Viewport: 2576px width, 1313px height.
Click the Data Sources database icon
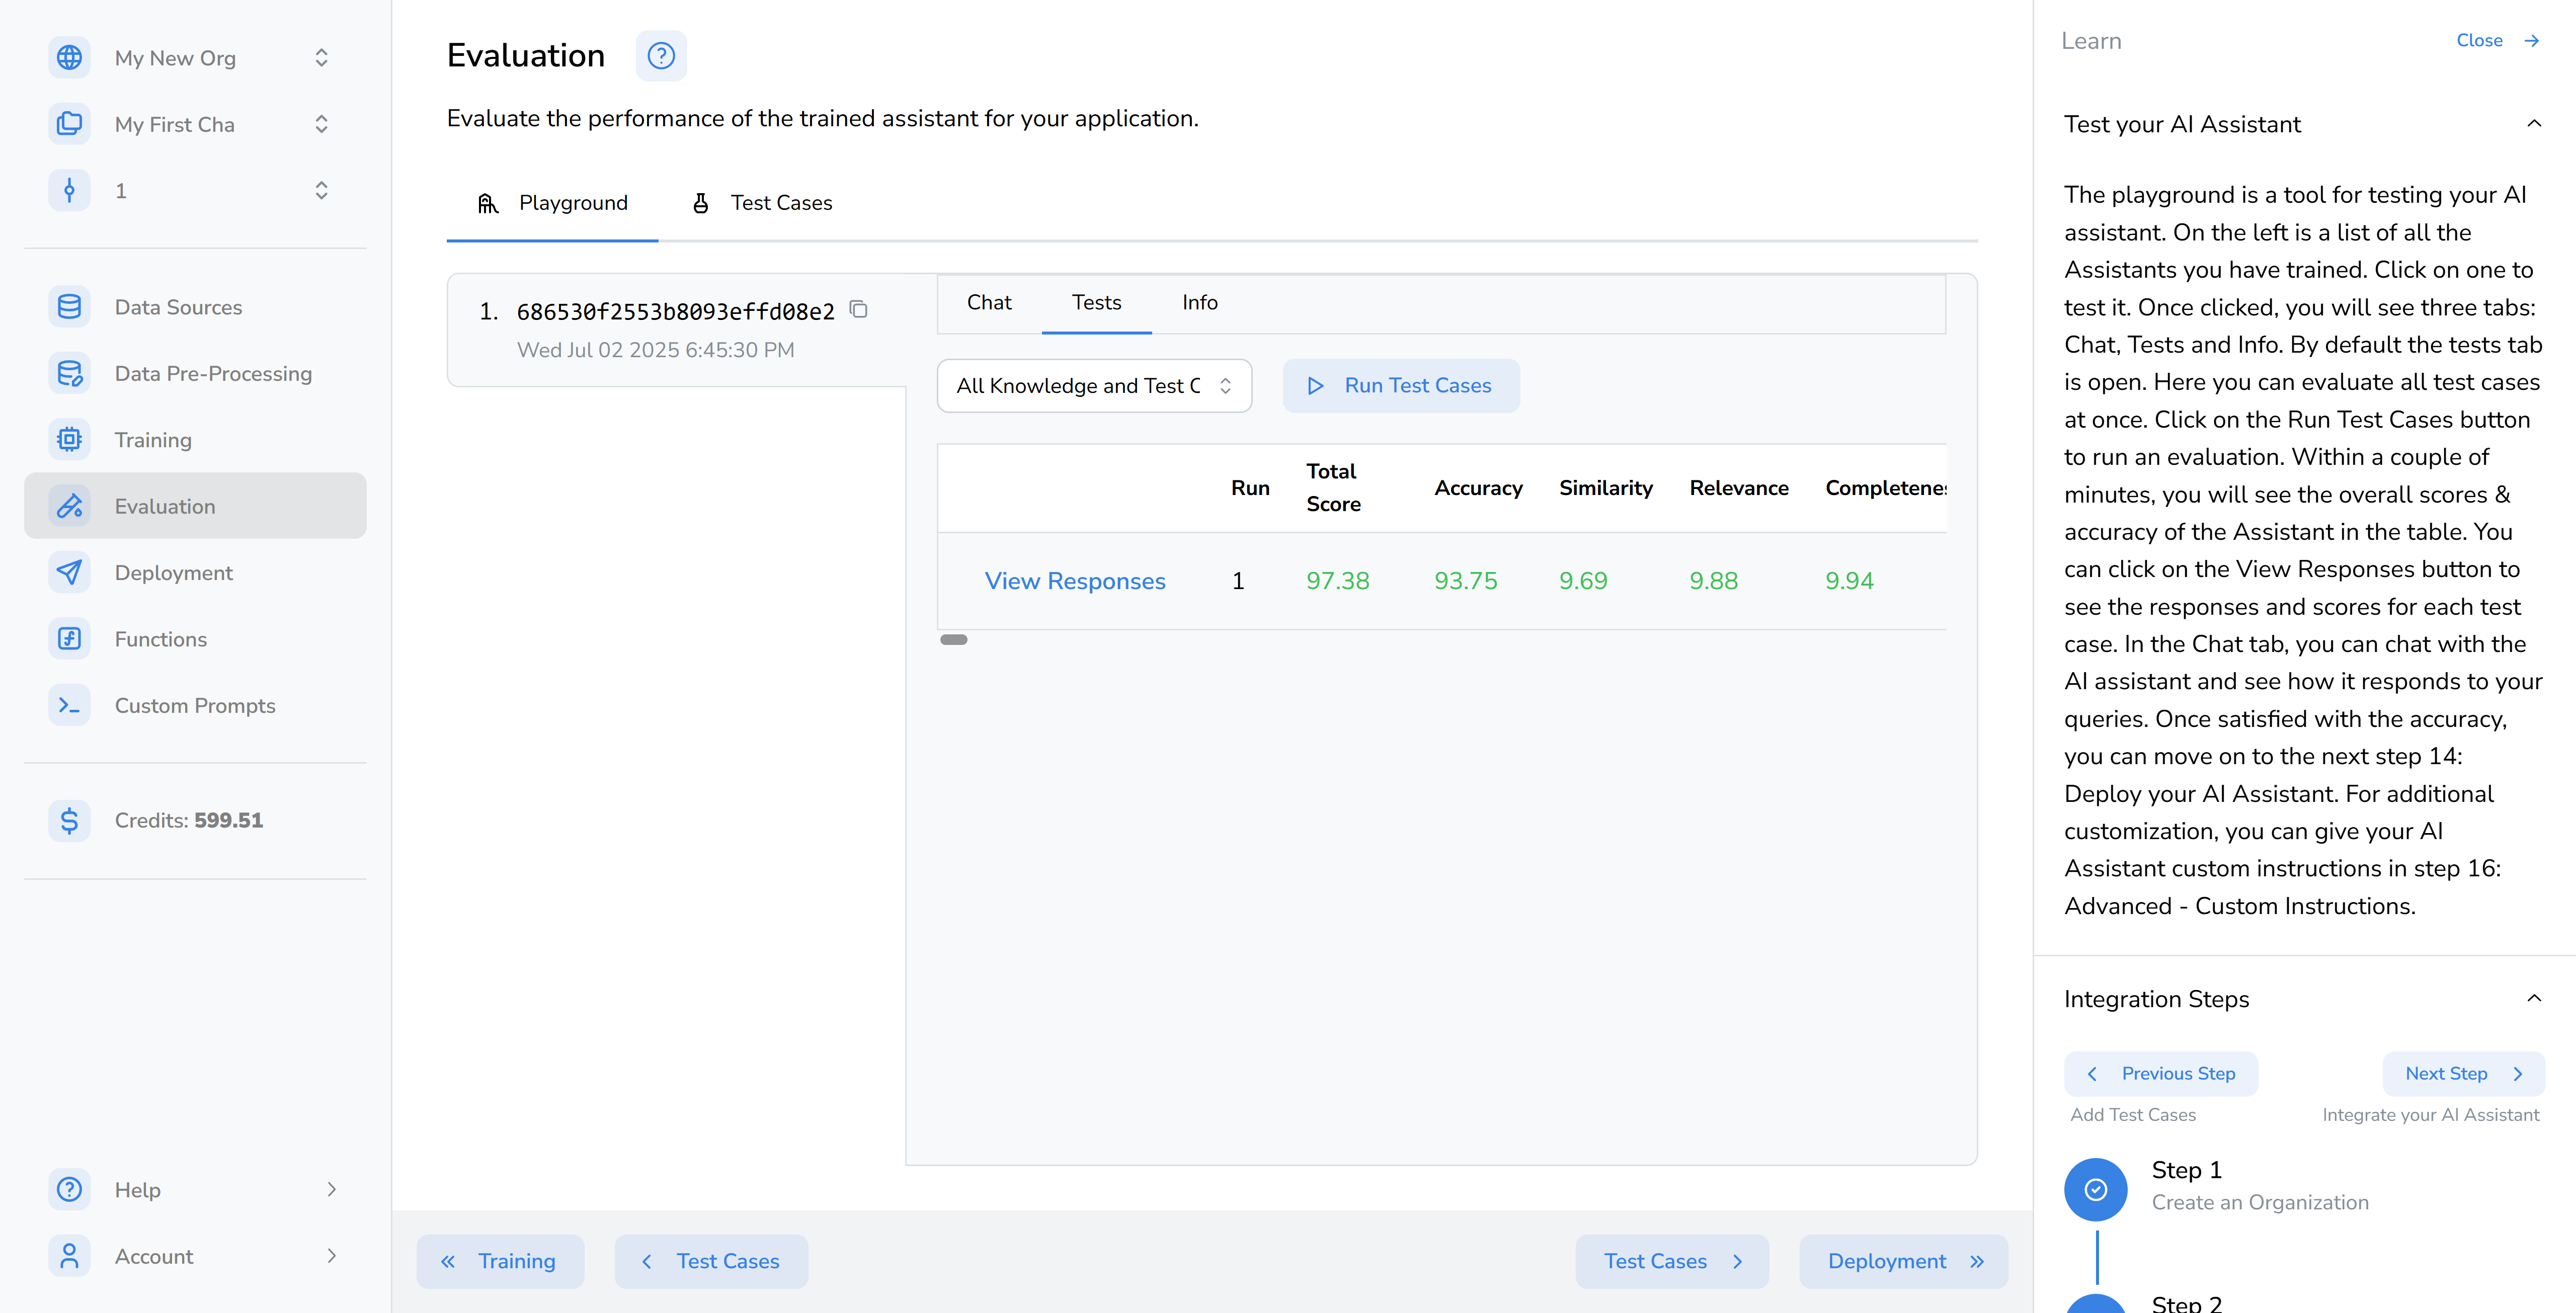click(69, 307)
